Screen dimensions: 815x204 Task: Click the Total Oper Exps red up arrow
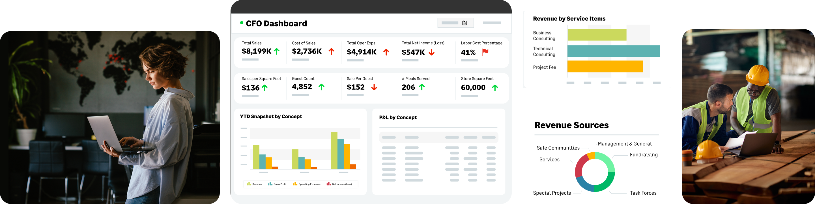386,52
